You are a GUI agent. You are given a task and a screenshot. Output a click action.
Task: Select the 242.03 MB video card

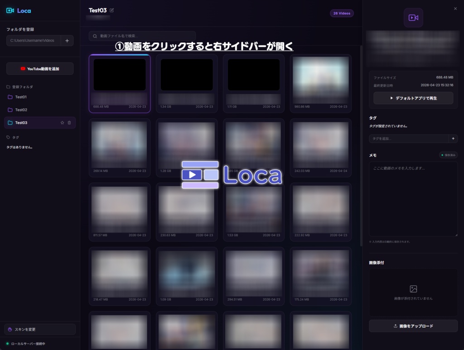click(321, 148)
